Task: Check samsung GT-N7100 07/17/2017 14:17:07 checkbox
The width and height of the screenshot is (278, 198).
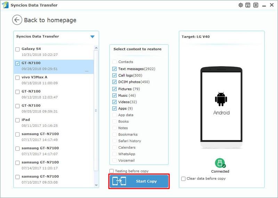Action: click(17, 149)
